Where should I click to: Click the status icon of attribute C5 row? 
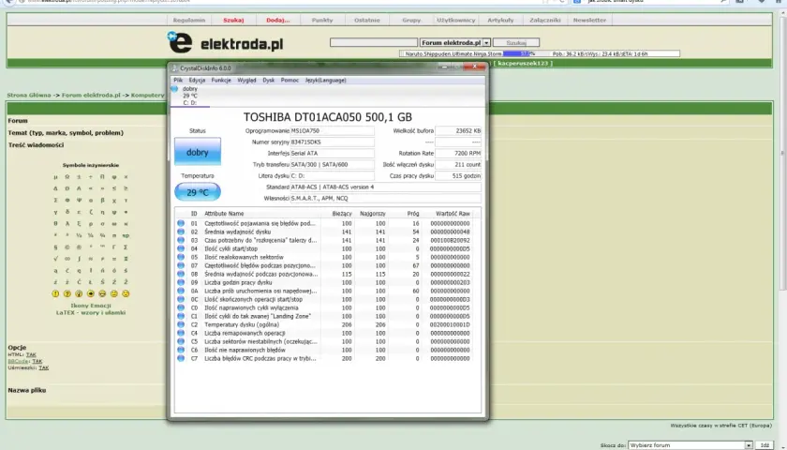pos(181,341)
